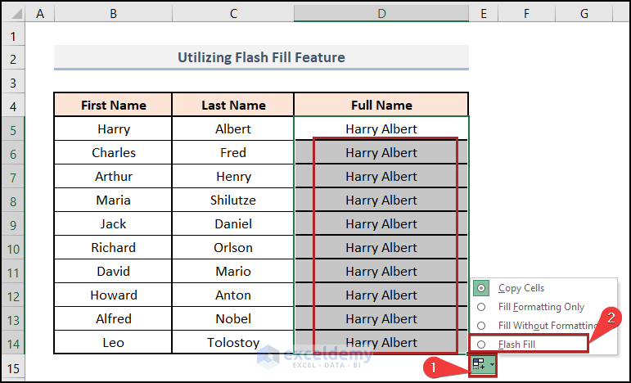Click the column A header

pos(40,13)
